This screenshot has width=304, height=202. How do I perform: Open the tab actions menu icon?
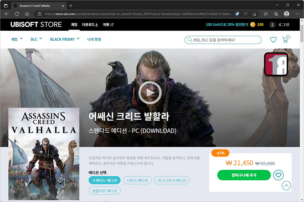[6, 5]
